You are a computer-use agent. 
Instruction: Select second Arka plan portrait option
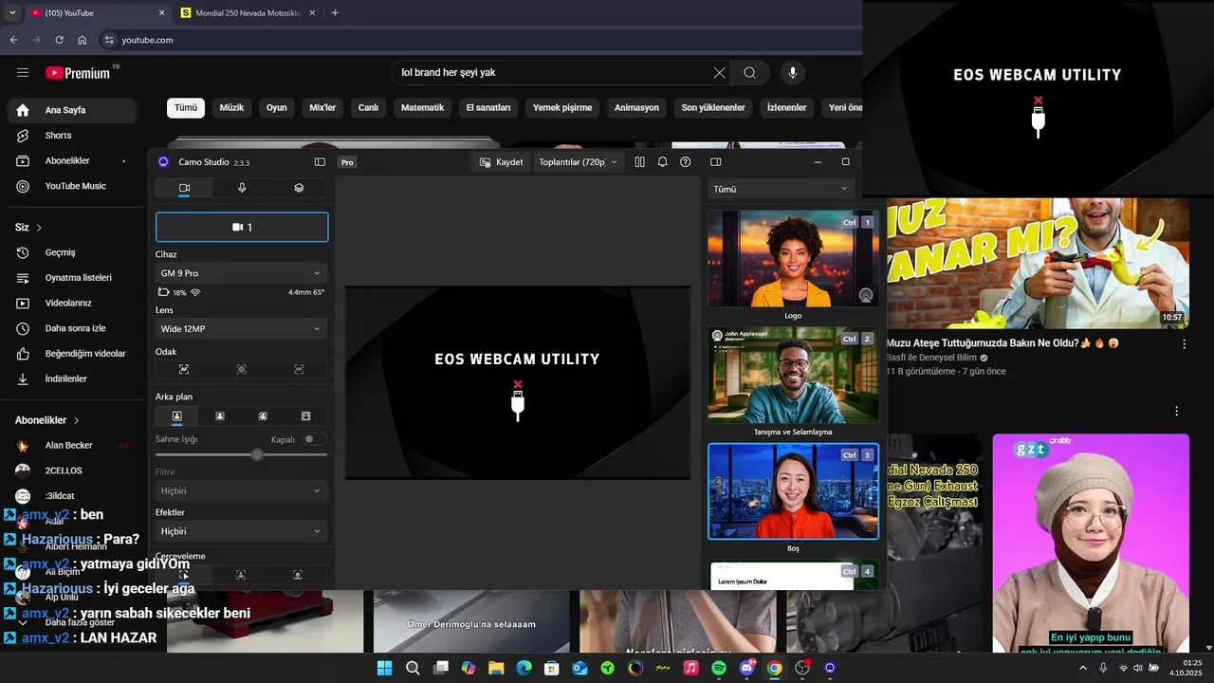coord(220,415)
